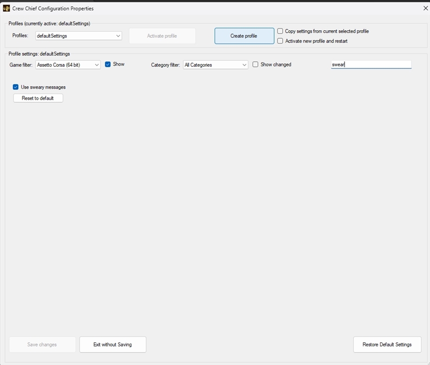This screenshot has height=365, width=430.
Task: Click the Crew Chief app icon in title bar
Action: 6,9
